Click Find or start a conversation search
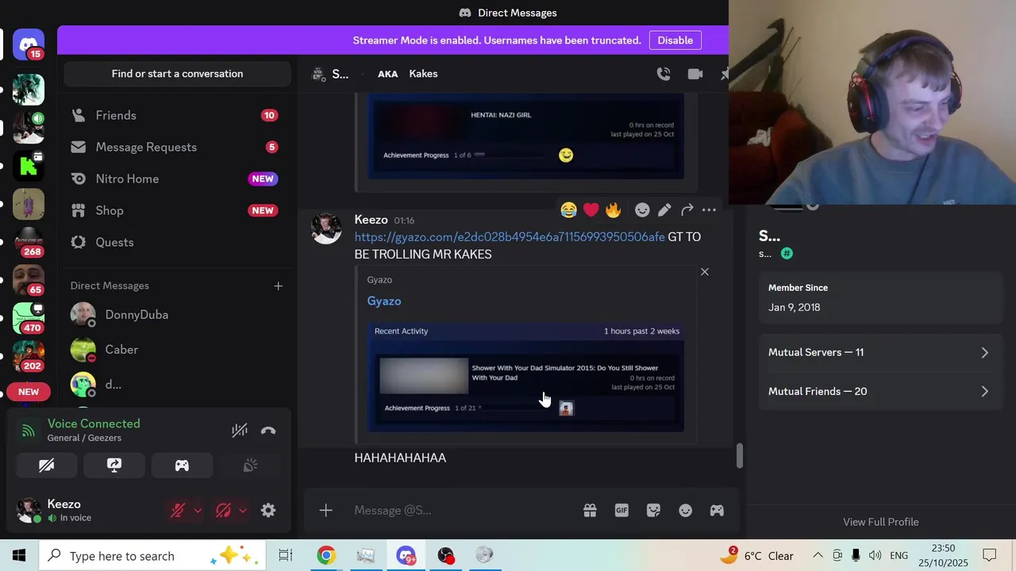The height and width of the screenshot is (571, 1016). [177, 74]
